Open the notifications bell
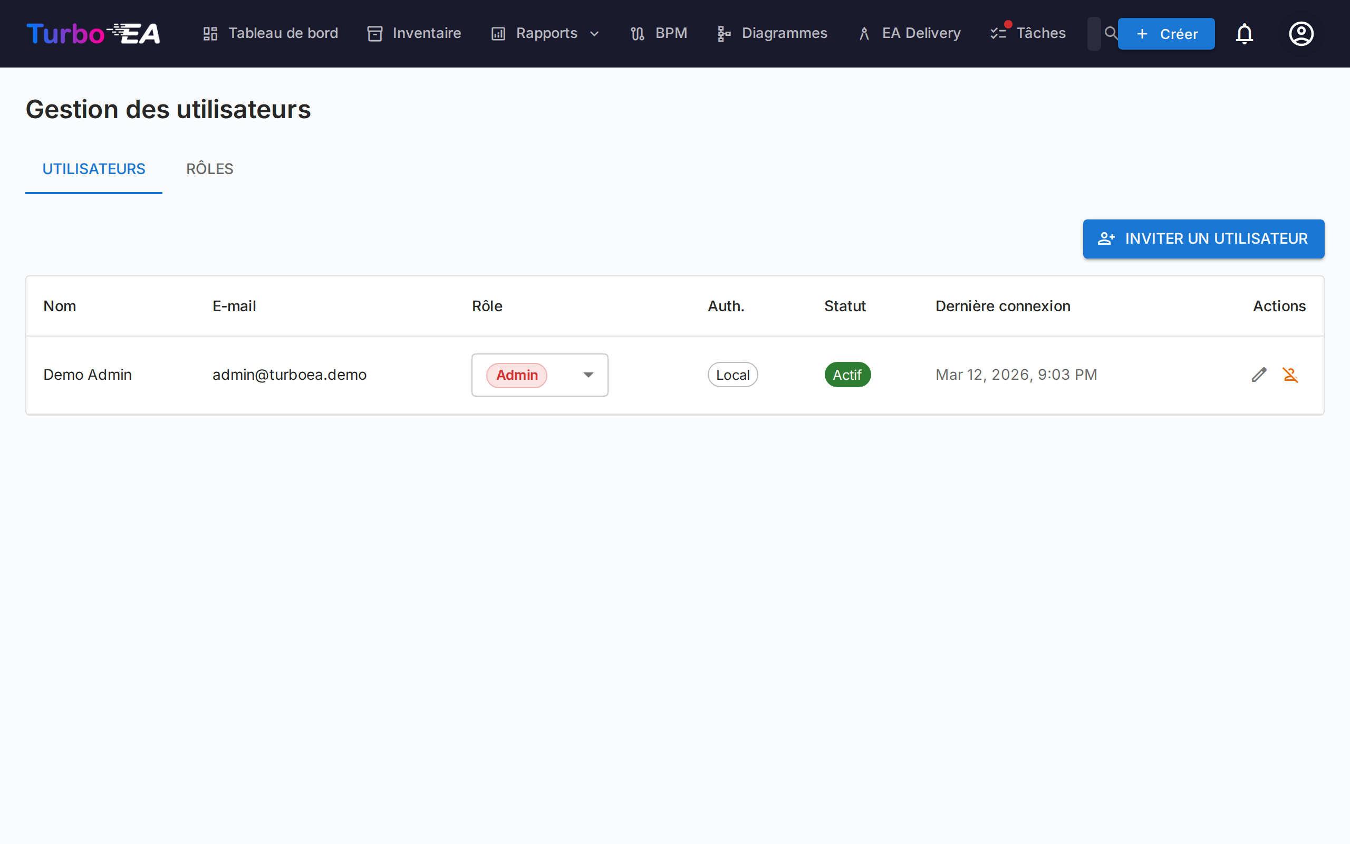Screen dimensions: 1350x844 coord(1244,33)
